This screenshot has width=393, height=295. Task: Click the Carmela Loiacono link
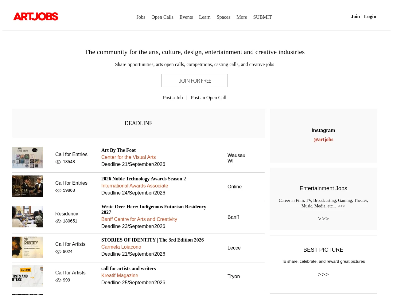pos(121,247)
